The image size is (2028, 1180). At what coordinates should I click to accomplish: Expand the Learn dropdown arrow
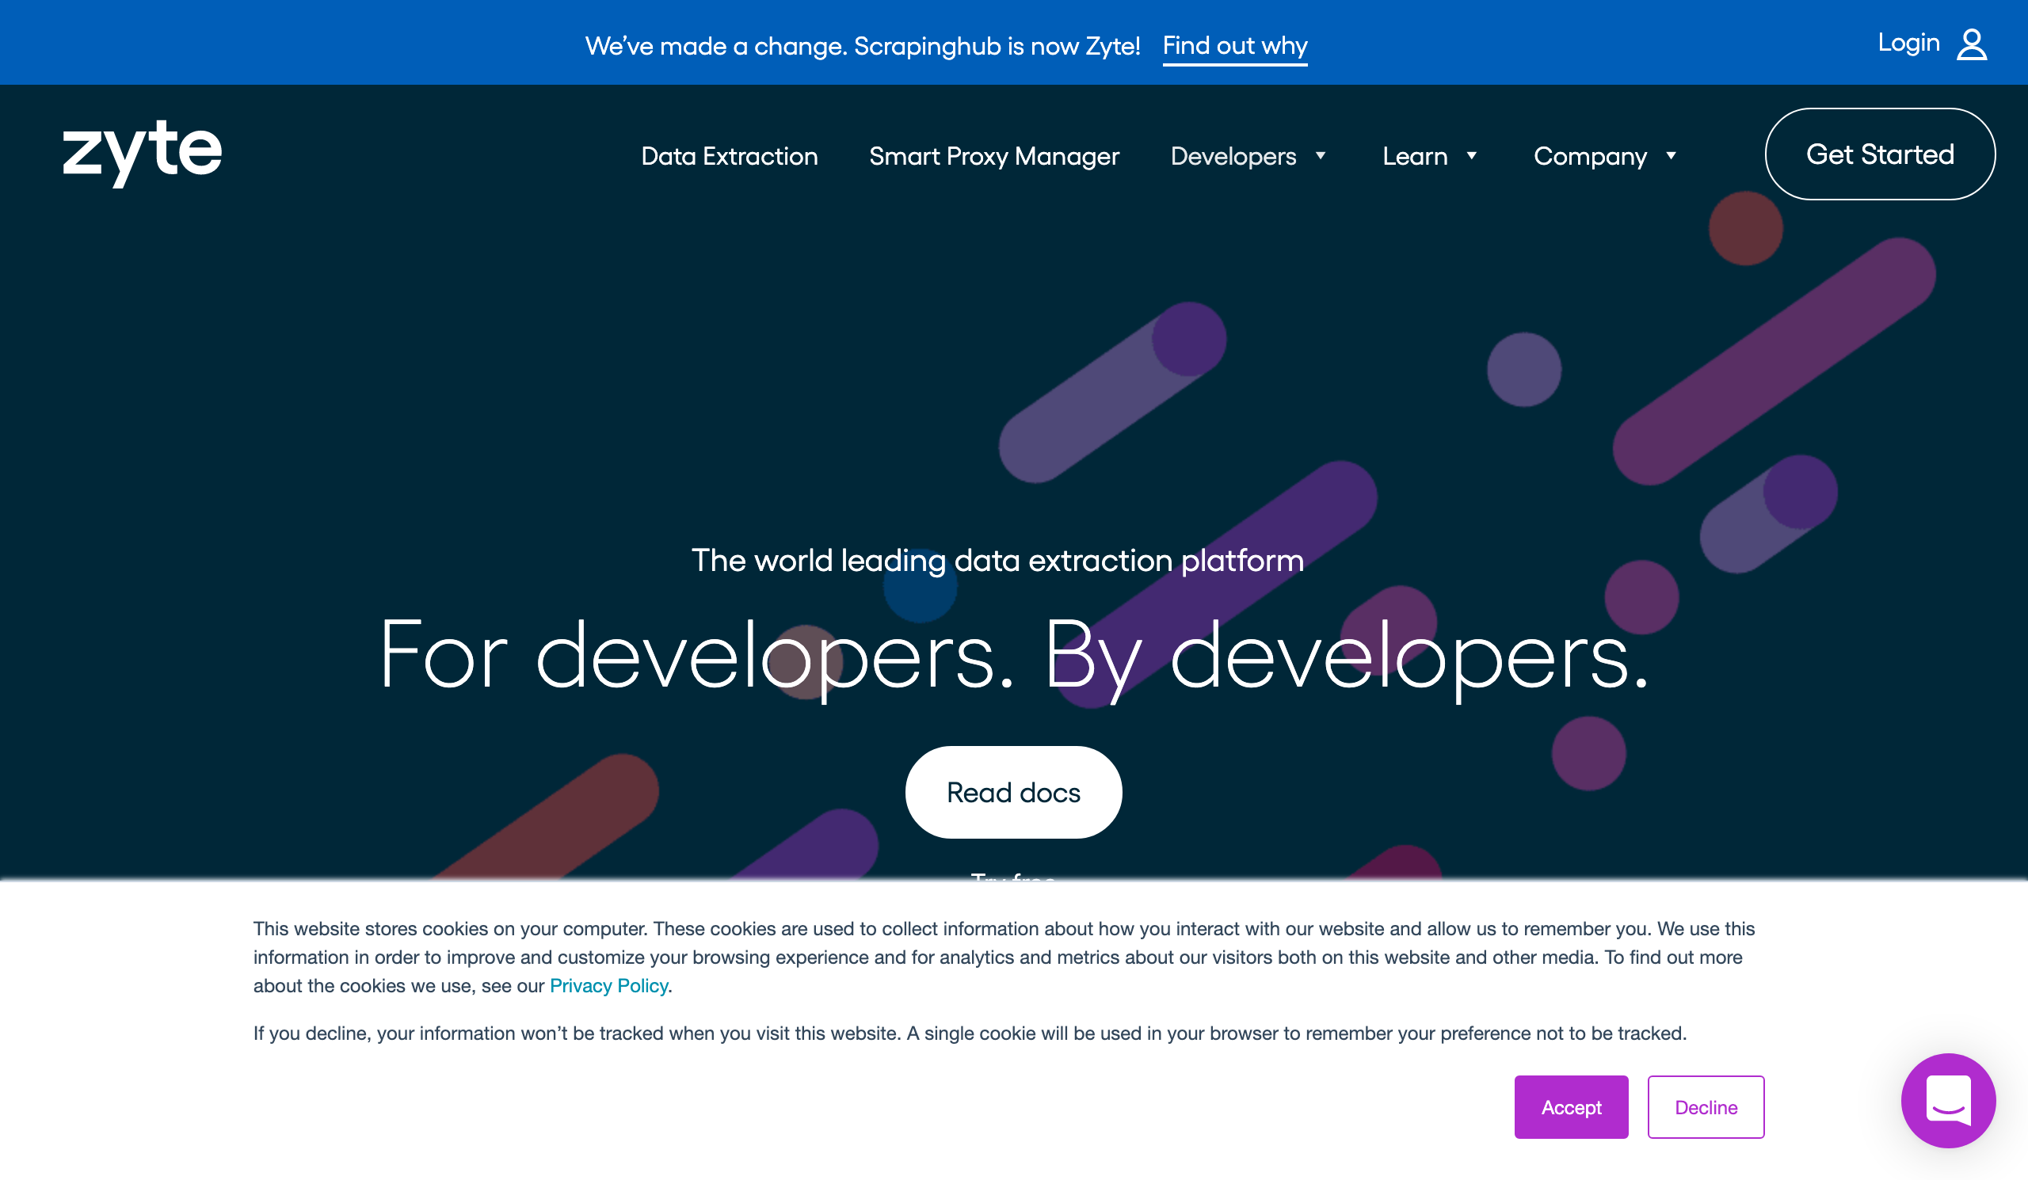click(x=1471, y=155)
